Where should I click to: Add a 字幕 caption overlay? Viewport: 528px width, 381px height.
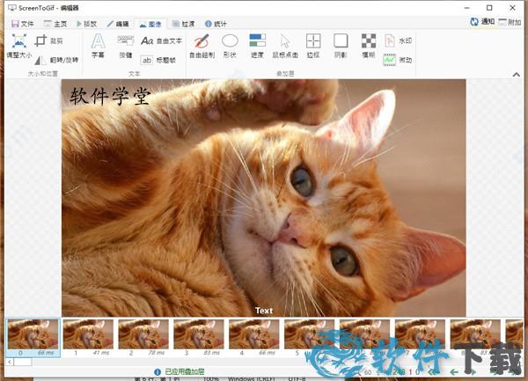pos(98,46)
